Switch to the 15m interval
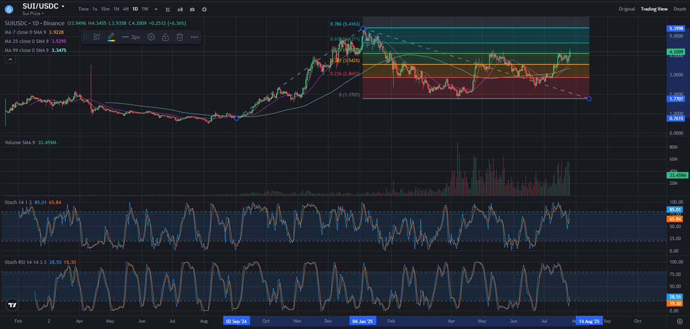This screenshot has width=690, height=329. pos(105,9)
